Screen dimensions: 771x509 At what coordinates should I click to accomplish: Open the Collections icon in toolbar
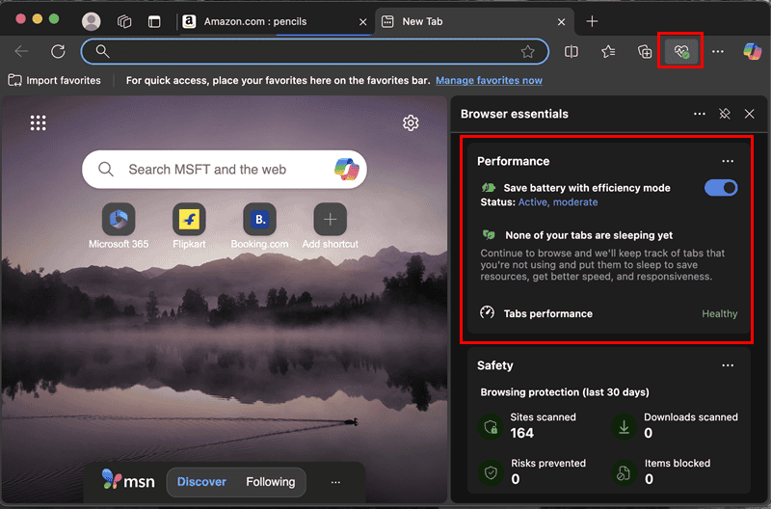645,51
